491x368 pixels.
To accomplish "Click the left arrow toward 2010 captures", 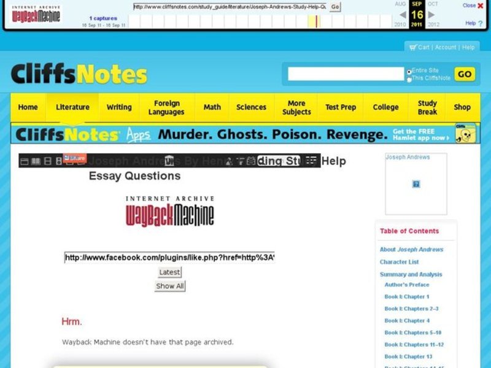I will tap(402, 15).
